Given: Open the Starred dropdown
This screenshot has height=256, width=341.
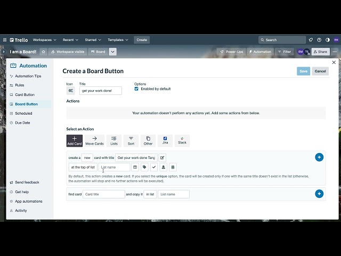Looking at the screenshot, I should [93, 40].
